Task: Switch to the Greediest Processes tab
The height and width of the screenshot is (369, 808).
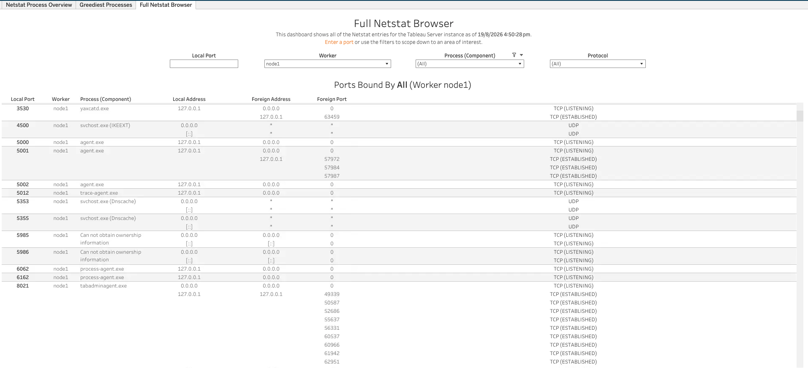Action: (106, 5)
